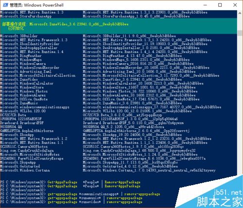Select "D52A8D61.FarmVille2CountryEscape_5.6.1036.0" full package name
Image resolution: width=243 pixels, height=208 pixels.
pyautogui.click(x=144, y=158)
